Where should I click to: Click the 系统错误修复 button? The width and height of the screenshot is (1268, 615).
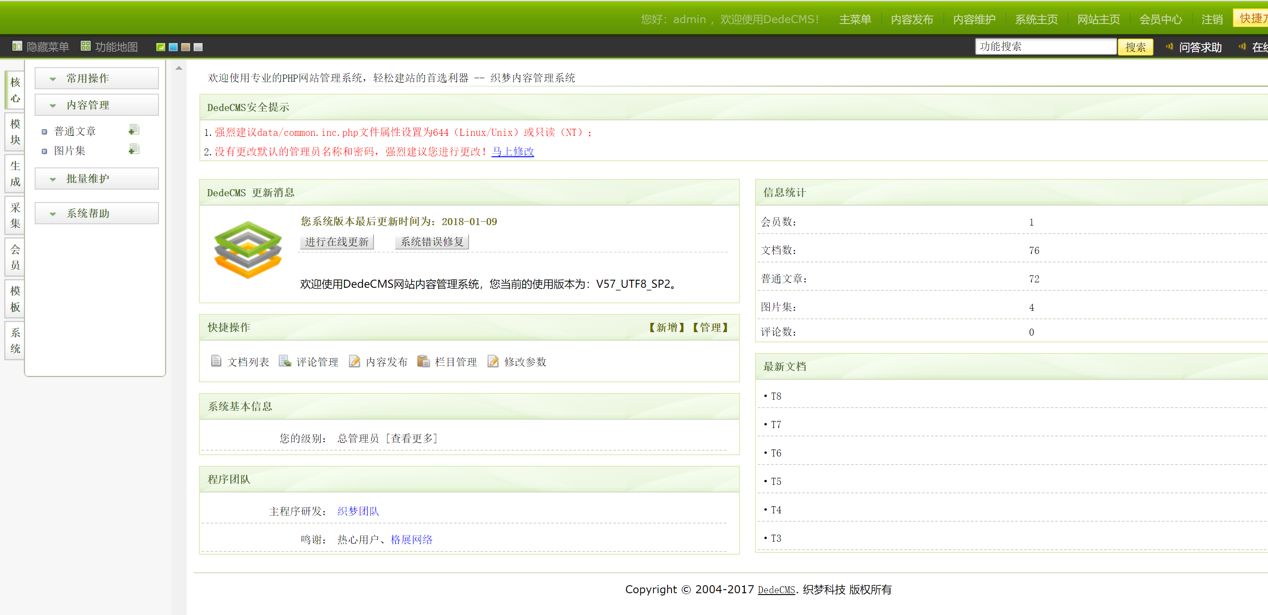click(432, 242)
